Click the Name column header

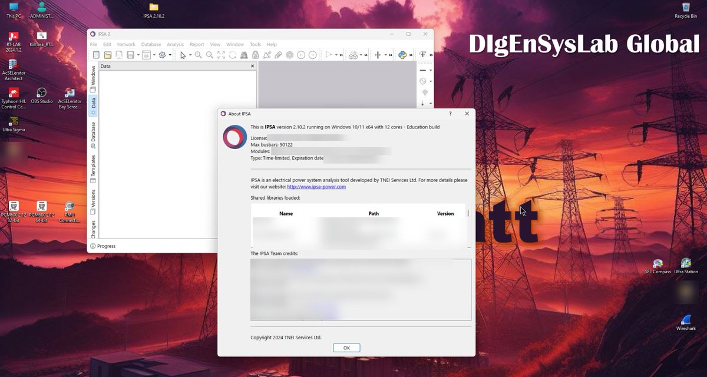[286, 213]
